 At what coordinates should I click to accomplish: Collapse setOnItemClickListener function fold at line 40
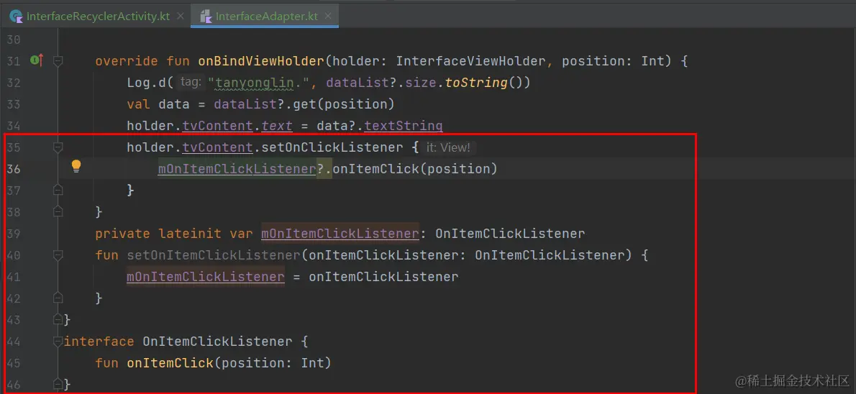[58, 255]
